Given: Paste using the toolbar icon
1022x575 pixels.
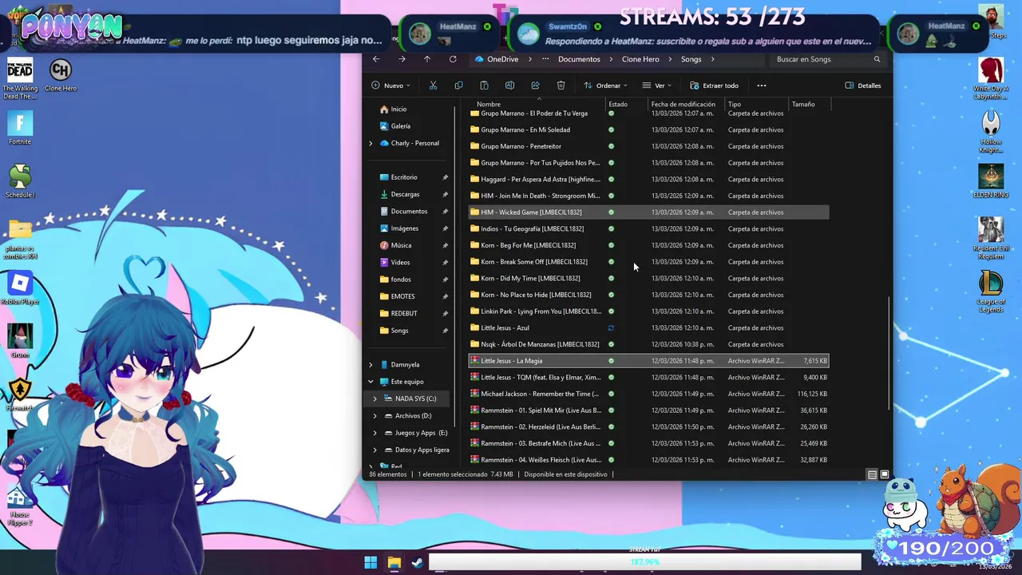Looking at the screenshot, I should pos(484,85).
